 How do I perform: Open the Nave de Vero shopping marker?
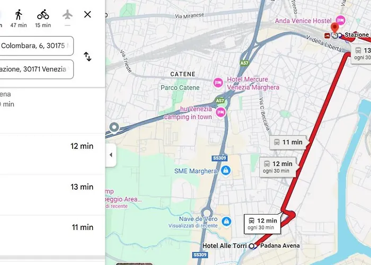pos(226,222)
